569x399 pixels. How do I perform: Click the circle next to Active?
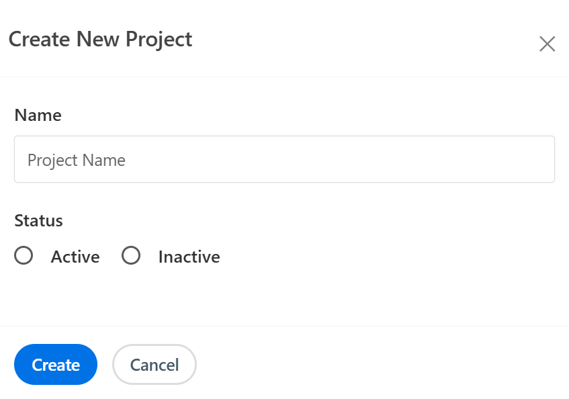24,256
